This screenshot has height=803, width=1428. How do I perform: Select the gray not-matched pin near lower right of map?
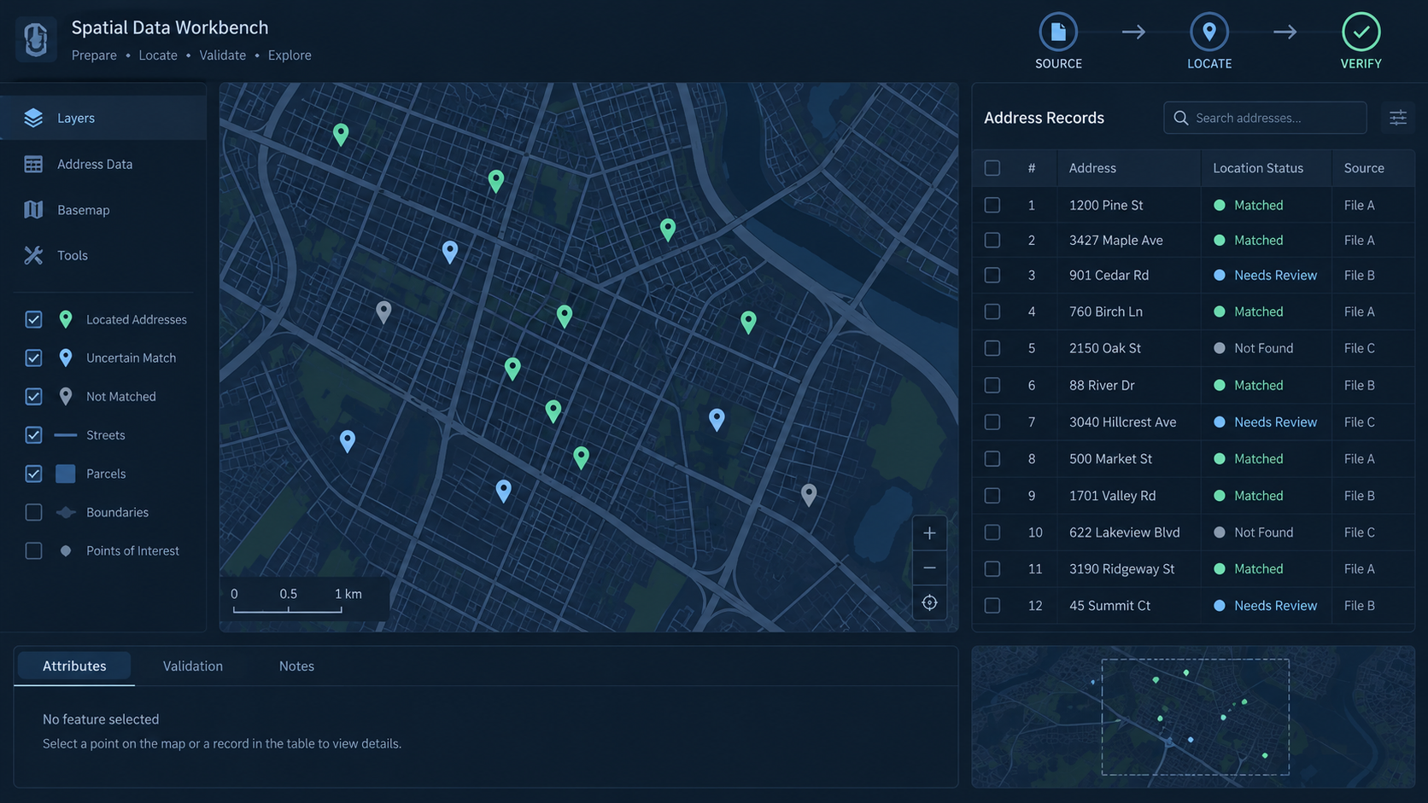pyautogui.click(x=809, y=494)
